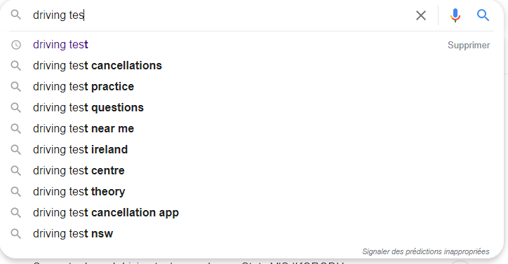Remove history entry via Supprimer link
Viewport: 508px width, 264px height.
click(x=469, y=45)
